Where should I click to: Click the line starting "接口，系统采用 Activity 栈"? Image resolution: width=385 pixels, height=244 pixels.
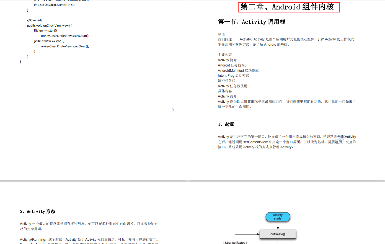pyautogui.click(x=255, y=147)
